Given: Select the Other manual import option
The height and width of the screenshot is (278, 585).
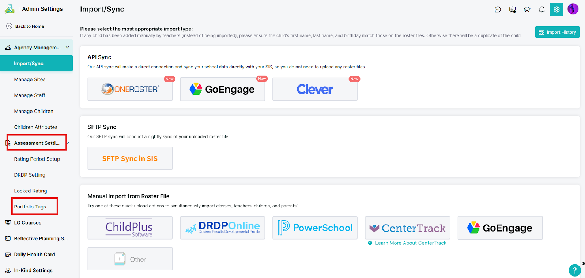Looking at the screenshot, I should [130, 259].
